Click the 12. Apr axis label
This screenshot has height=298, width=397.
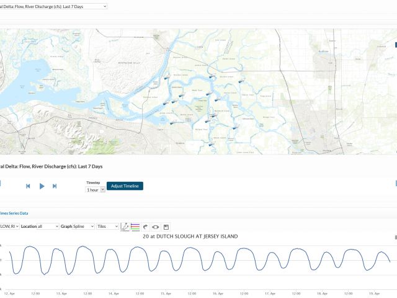(x=10, y=294)
